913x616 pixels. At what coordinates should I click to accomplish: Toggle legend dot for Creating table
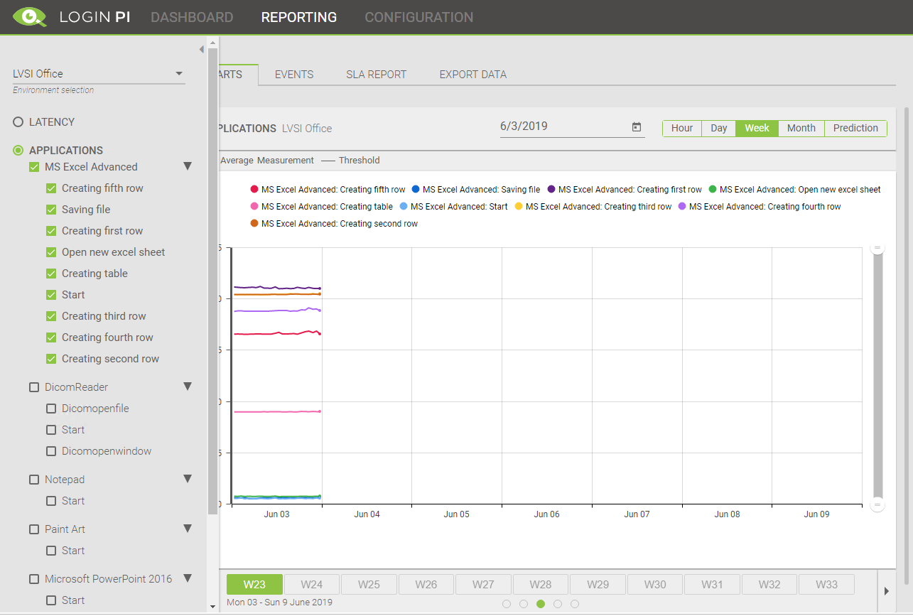(x=254, y=207)
